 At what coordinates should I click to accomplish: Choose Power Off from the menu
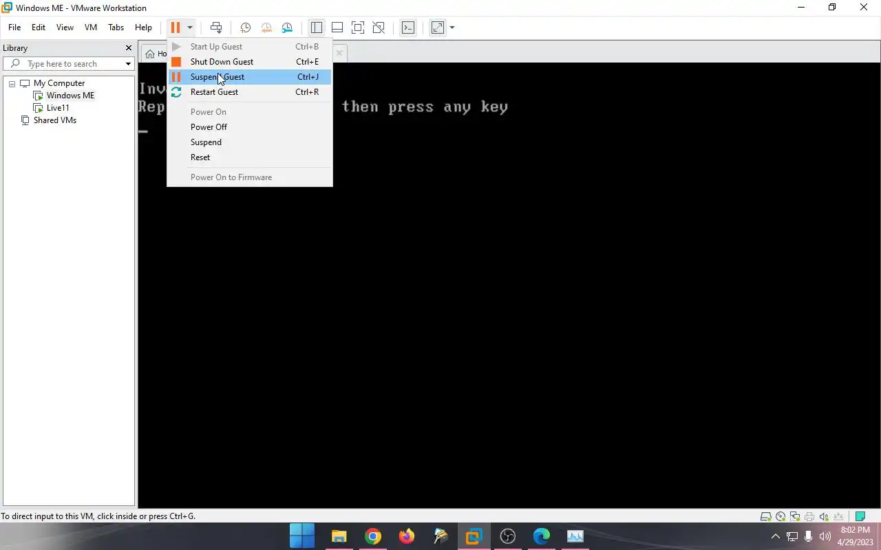point(249,127)
